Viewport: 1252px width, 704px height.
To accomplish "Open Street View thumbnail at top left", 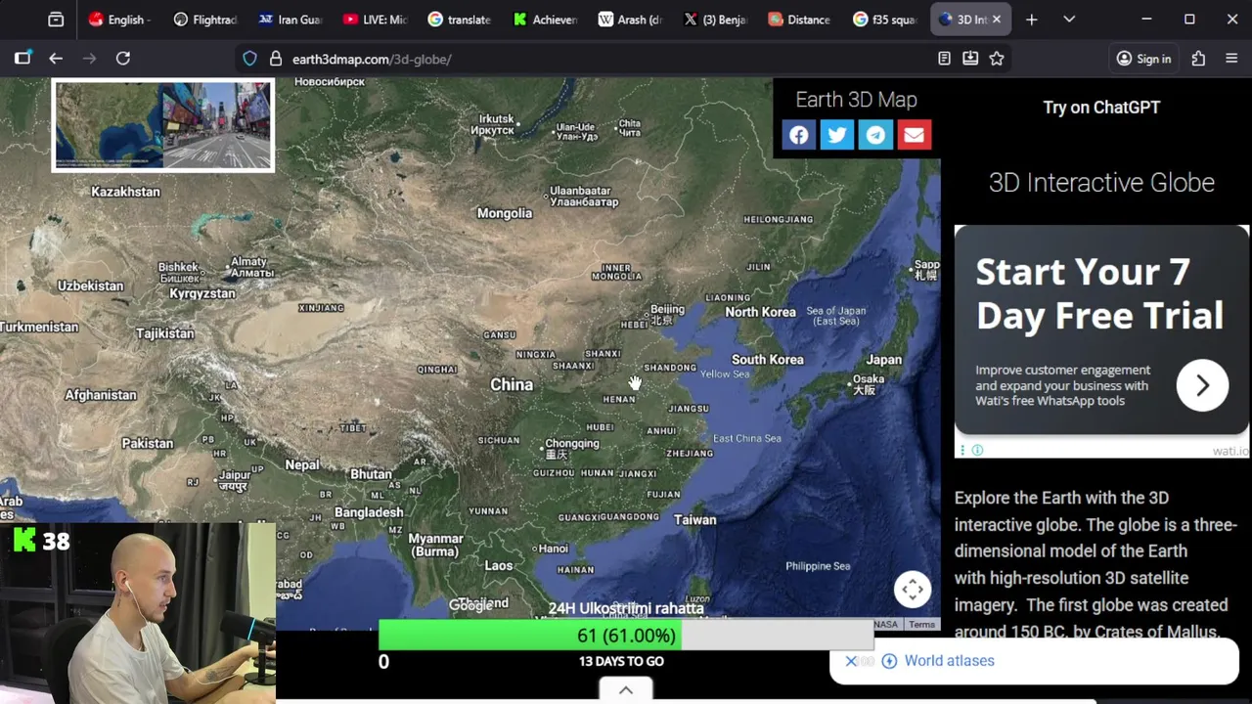I will (162, 125).
